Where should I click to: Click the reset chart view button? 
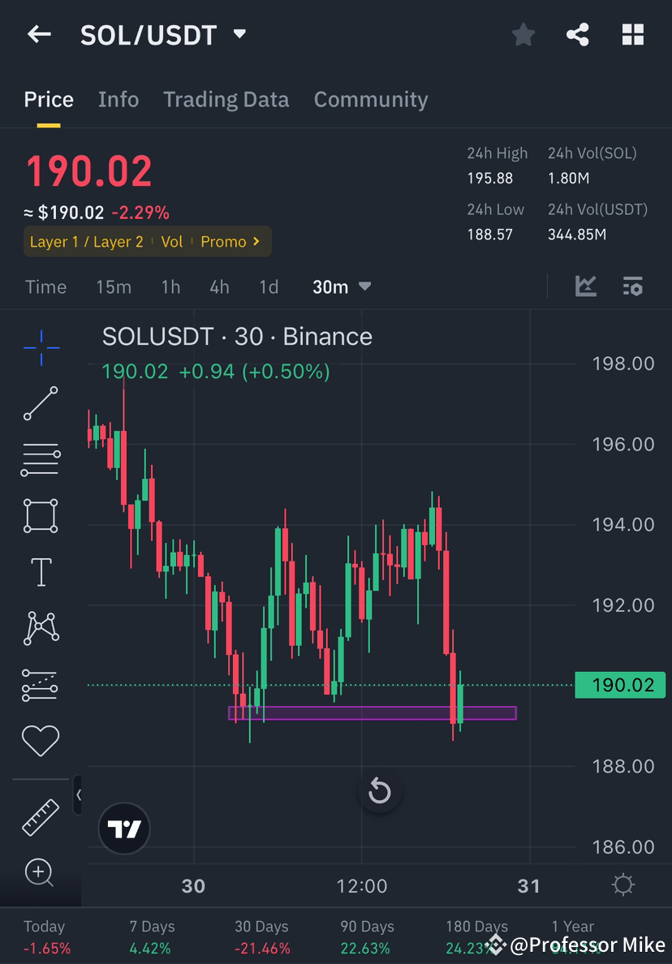[380, 791]
